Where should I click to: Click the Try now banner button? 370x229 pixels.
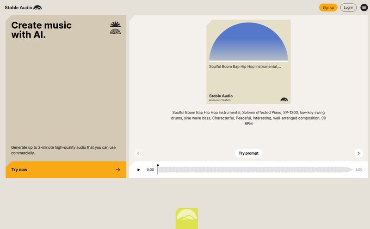tap(66, 169)
